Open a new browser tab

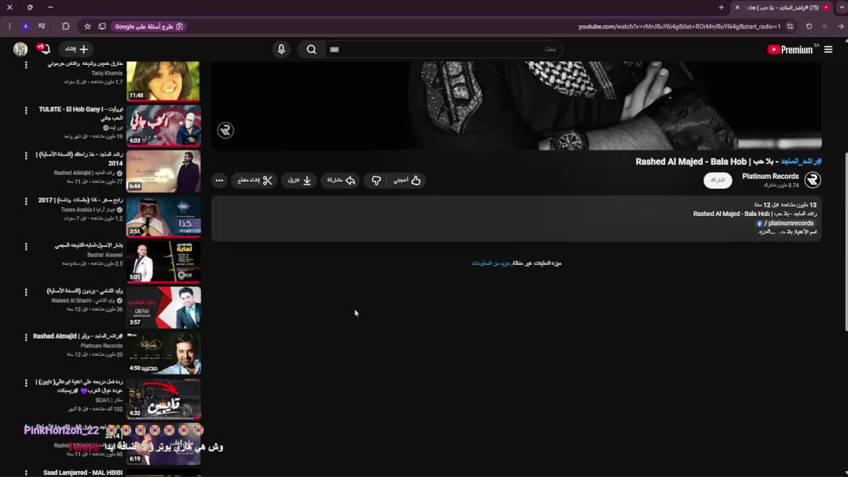coord(721,7)
